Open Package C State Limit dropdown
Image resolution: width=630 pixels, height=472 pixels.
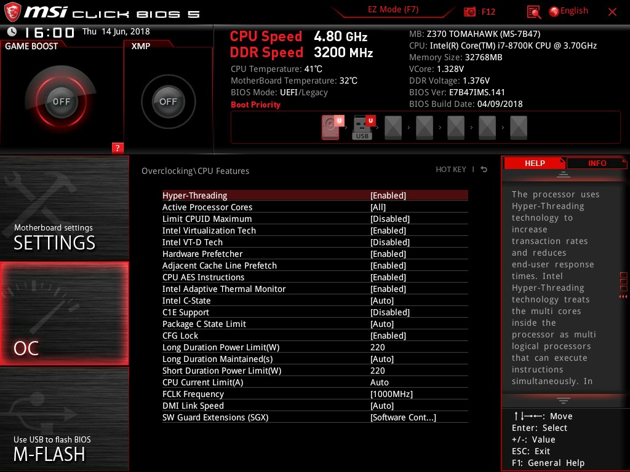(x=315, y=323)
